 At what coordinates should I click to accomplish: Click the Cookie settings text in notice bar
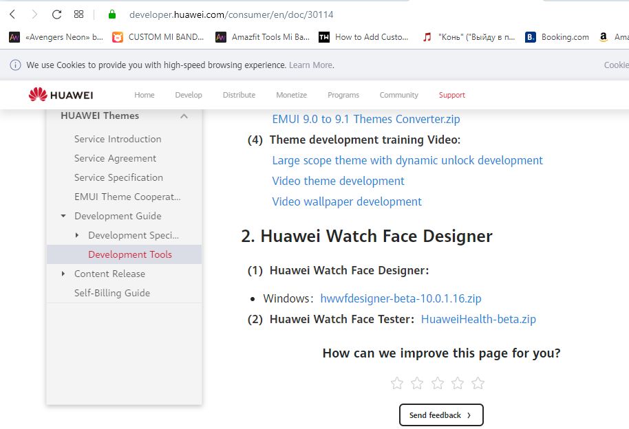tap(617, 65)
